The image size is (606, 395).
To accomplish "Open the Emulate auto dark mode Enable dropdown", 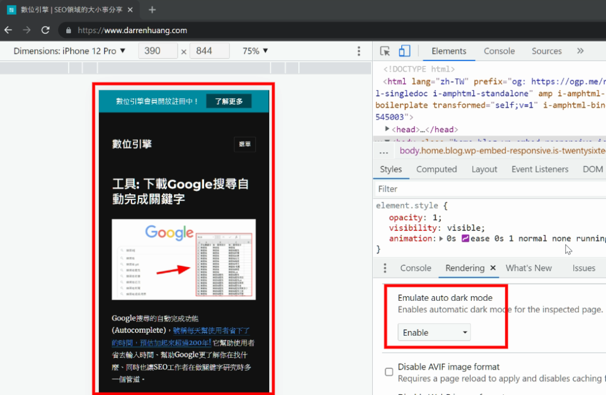I will [x=434, y=332].
